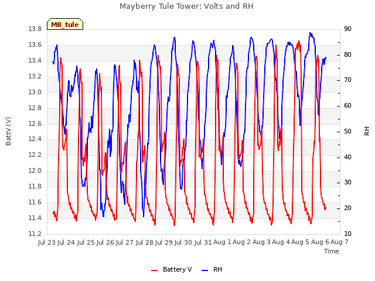Click the 12.6 left axis value
This screenshot has height=281, width=375.
35,124
